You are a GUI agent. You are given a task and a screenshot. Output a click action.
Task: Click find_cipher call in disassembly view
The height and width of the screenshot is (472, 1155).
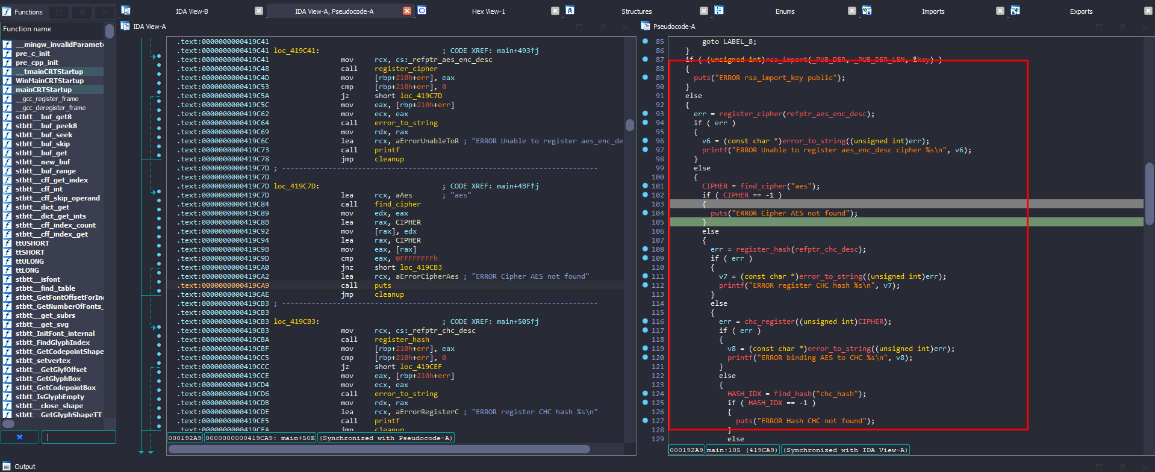click(397, 204)
